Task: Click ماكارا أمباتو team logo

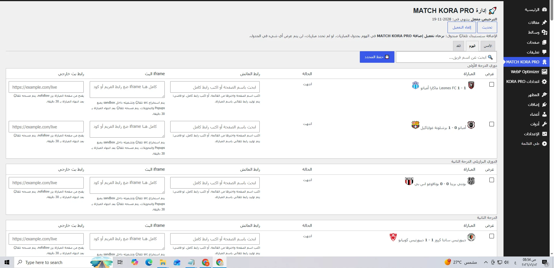Action: pos(415,85)
